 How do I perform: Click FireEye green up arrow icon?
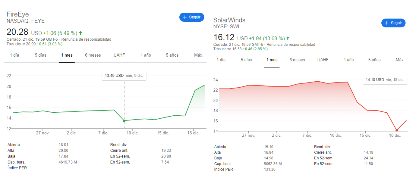pyautogui.click(x=81, y=33)
